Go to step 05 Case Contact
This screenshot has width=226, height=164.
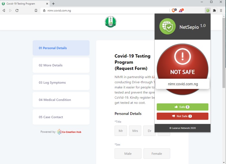(61, 117)
